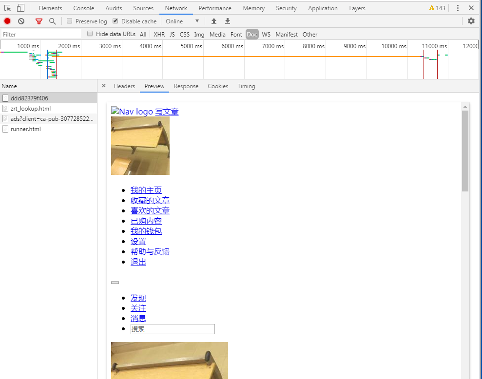Click the preview pane vertical scrollbar thumb

click(465, 151)
